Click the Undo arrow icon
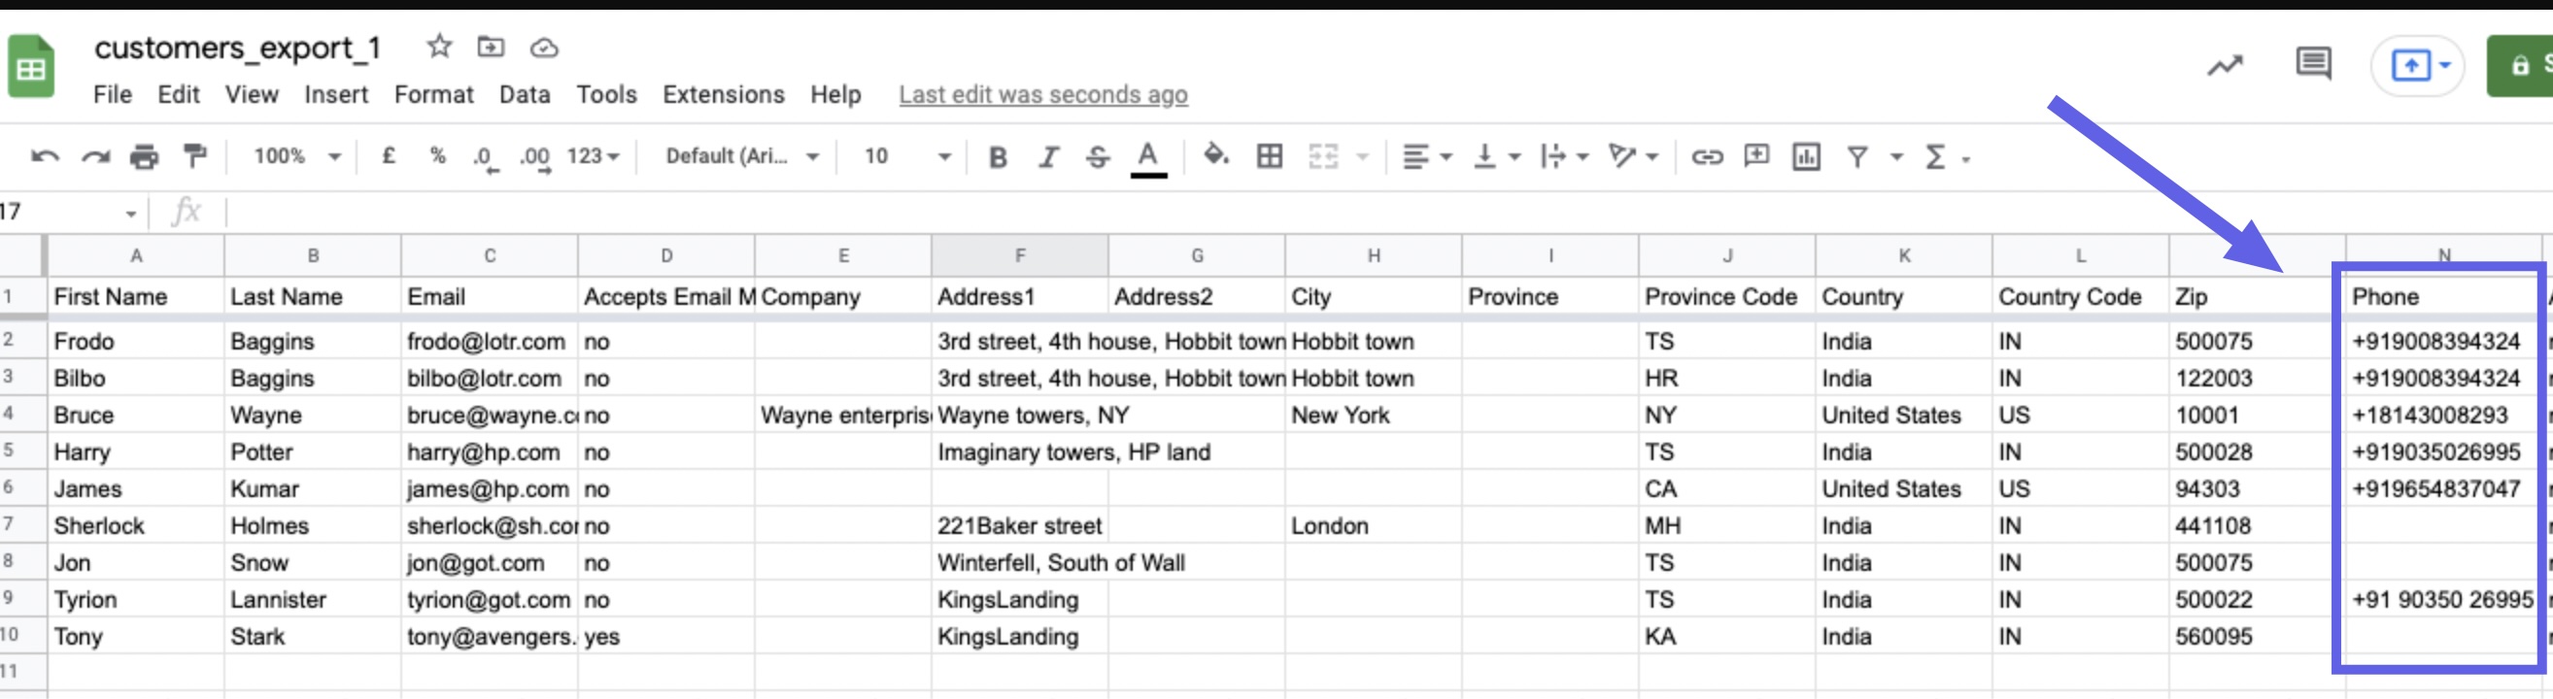This screenshot has width=2553, height=699. point(45,156)
